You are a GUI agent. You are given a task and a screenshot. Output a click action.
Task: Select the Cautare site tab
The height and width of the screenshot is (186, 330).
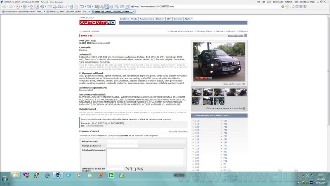(x=124, y=19)
